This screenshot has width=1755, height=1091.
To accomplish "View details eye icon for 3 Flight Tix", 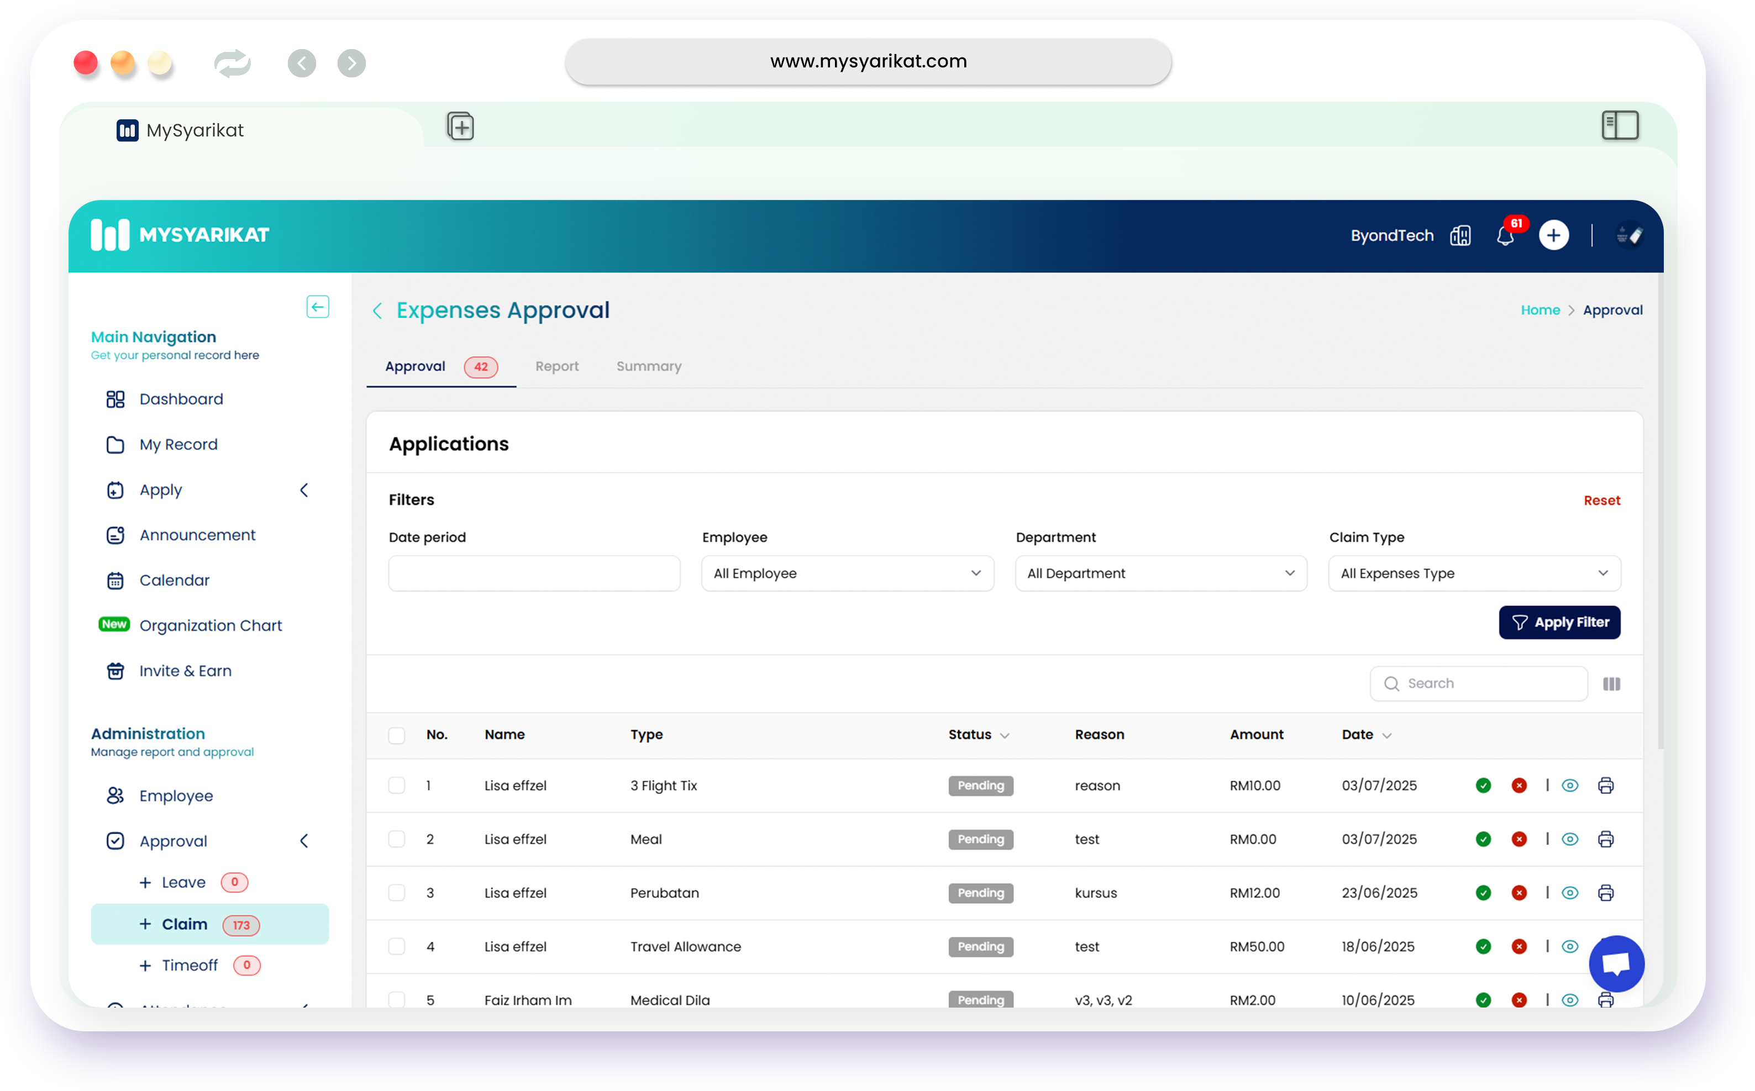I will point(1569,785).
